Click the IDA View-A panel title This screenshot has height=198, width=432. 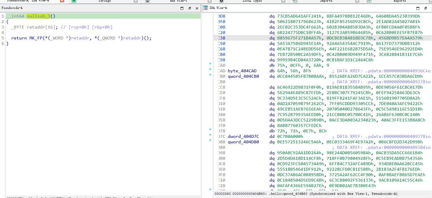[218, 8]
